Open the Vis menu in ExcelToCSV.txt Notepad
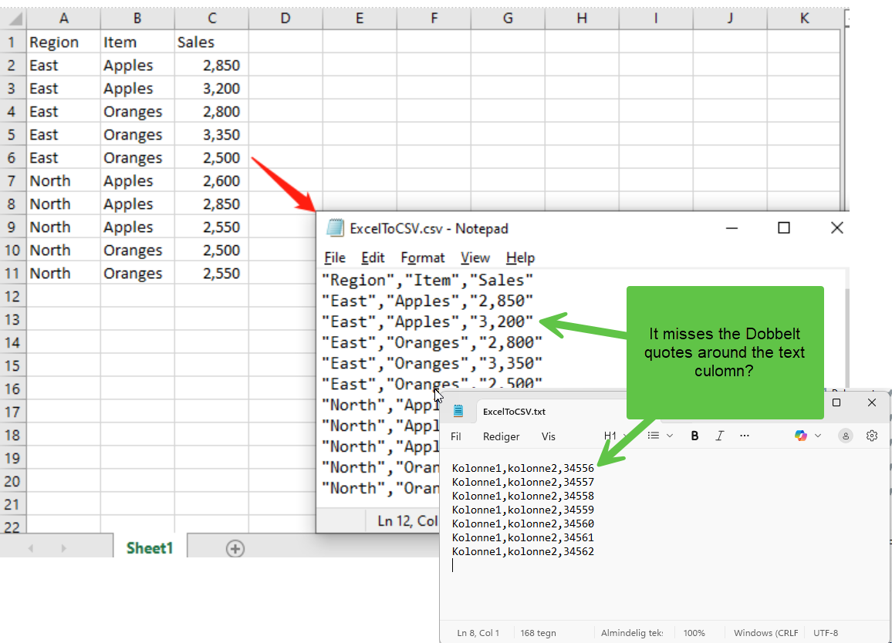This screenshot has height=643, width=892. tap(549, 436)
